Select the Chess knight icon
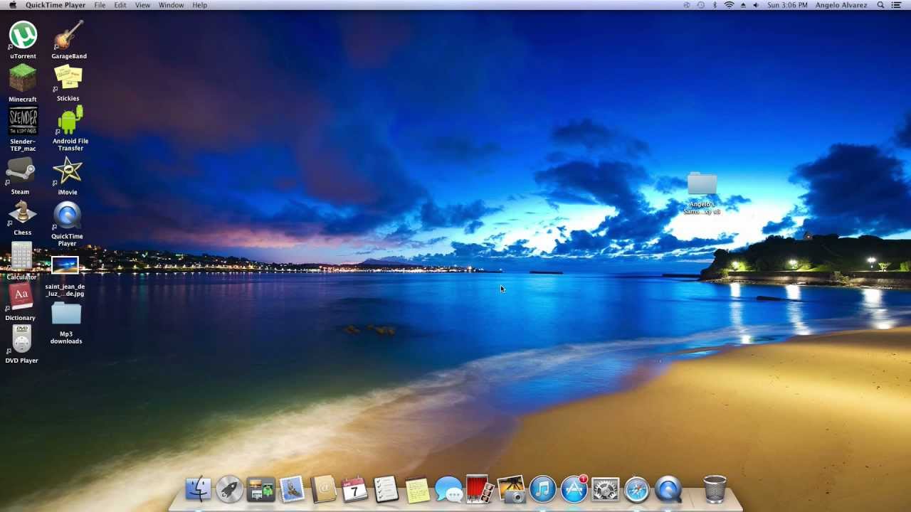The height and width of the screenshot is (512, 911). 22,213
